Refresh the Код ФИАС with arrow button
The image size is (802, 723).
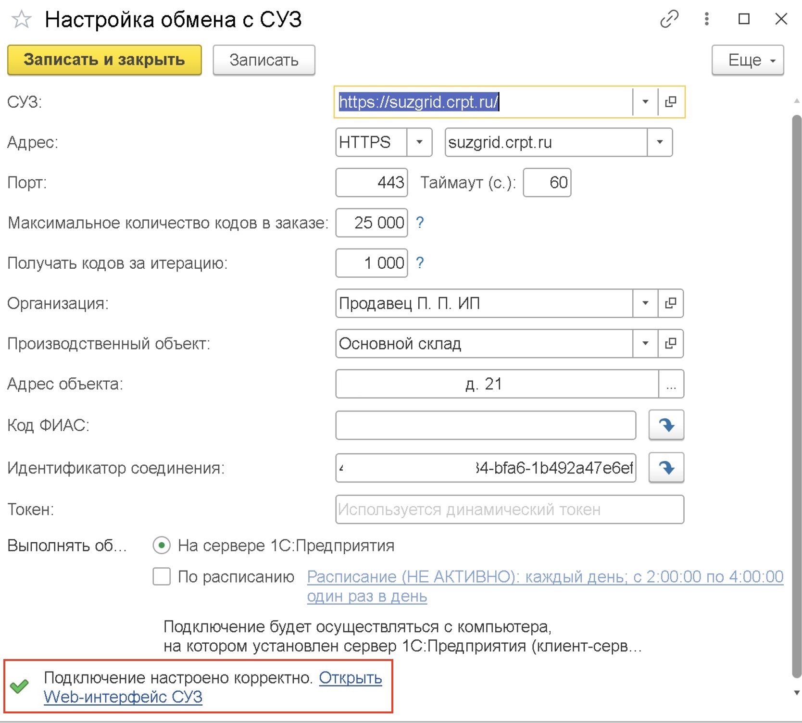666,425
